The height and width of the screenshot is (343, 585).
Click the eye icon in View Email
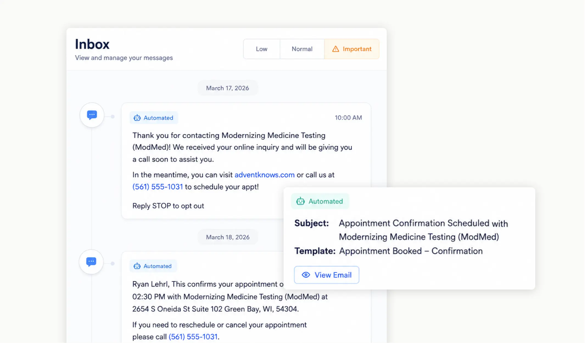[306, 275]
